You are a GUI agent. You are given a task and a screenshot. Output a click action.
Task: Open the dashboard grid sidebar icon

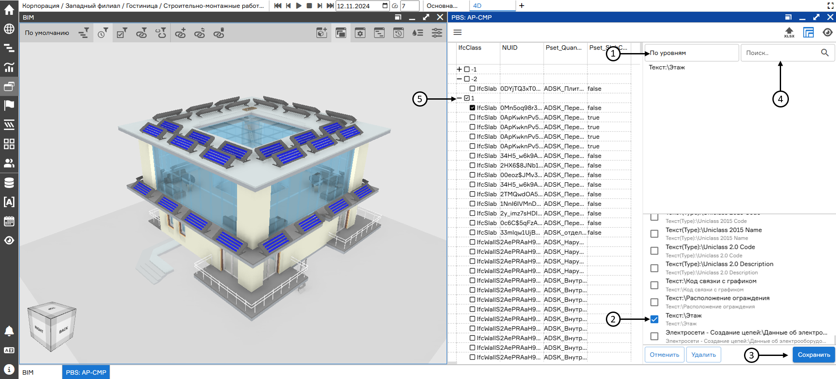pos(9,144)
